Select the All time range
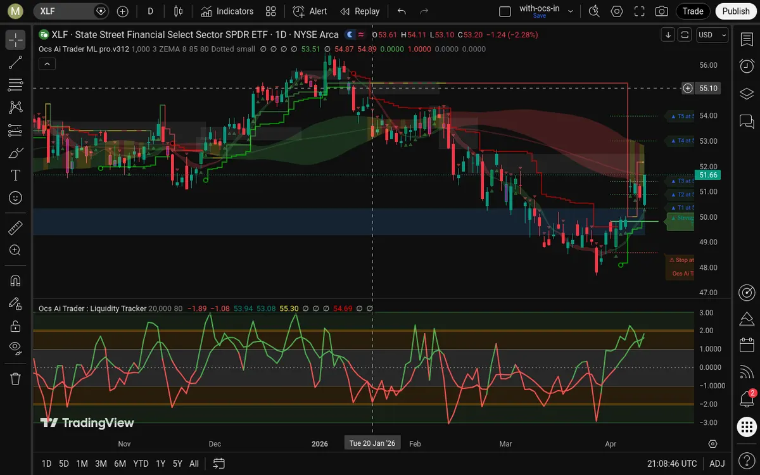 point(194,464)
